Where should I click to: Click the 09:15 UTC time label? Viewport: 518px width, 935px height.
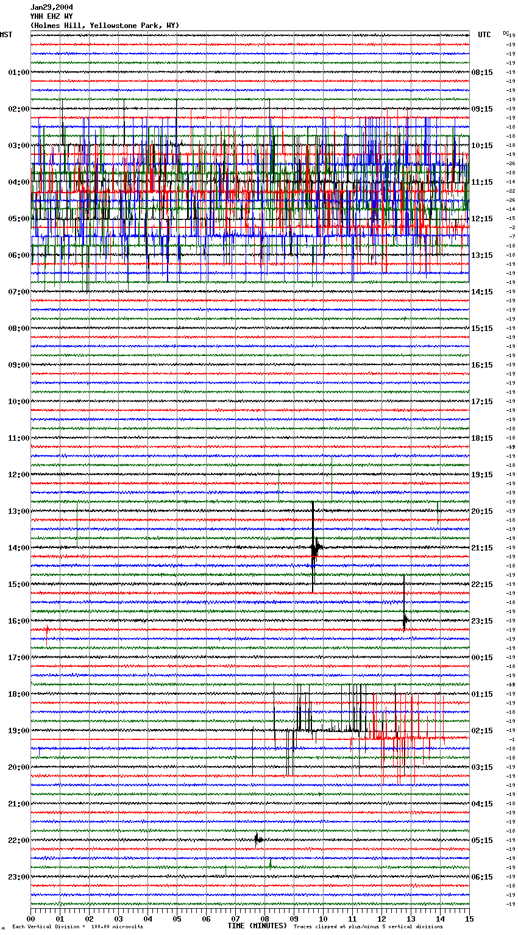(482, 109)
